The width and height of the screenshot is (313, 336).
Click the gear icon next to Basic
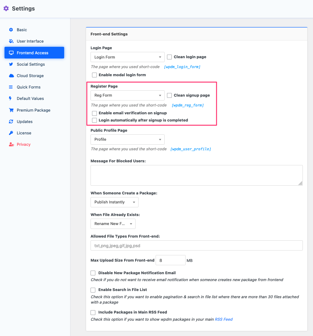[x=11, y=30]
